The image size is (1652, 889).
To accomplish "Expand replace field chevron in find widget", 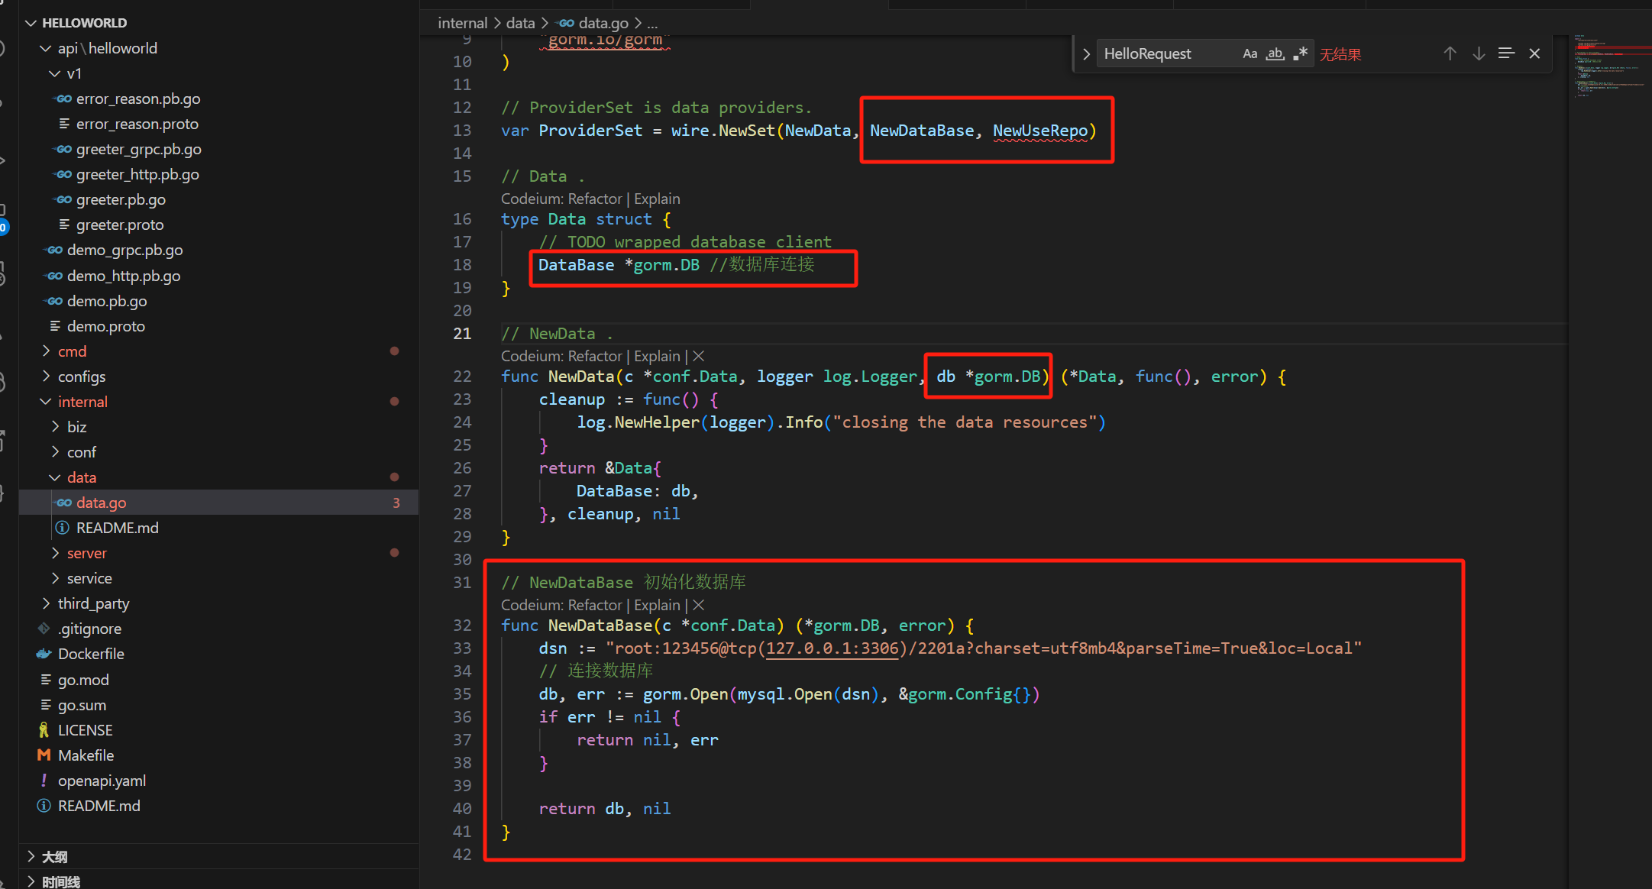I will point(1086,54).
